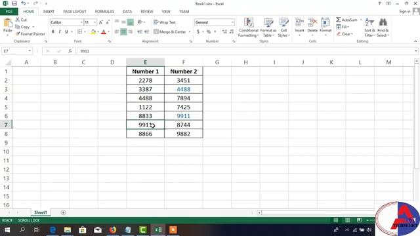Open General number format dropdown

[232, 22]
